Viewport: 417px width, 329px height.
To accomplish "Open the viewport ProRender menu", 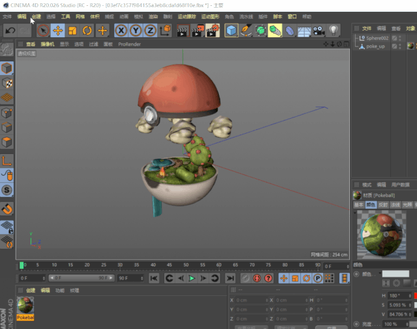I will click(128, 44).
